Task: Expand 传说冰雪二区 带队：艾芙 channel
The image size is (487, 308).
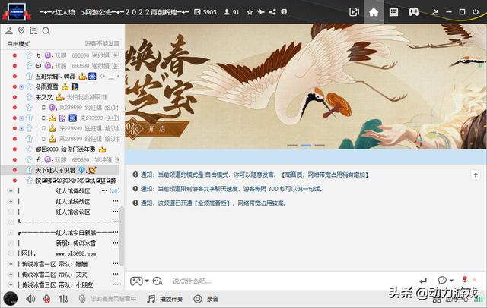Action: click(x=11, y=275)
